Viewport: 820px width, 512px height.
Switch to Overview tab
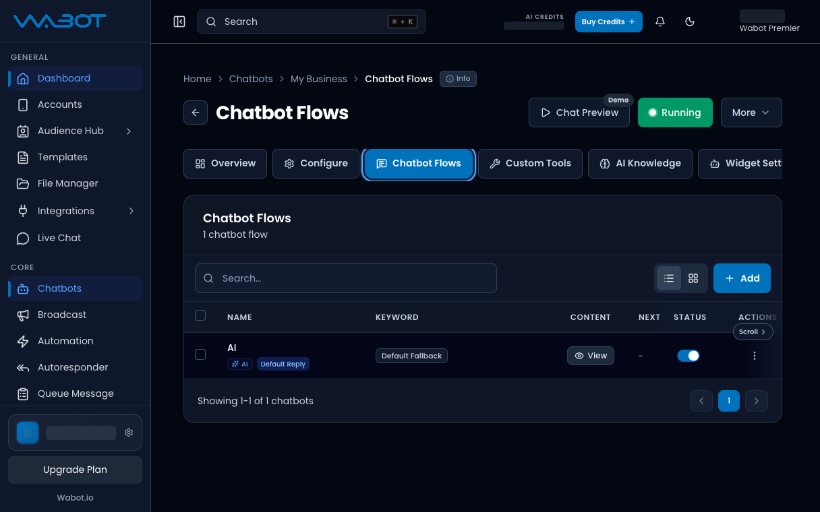point(225,164)
